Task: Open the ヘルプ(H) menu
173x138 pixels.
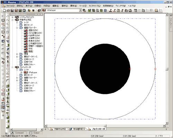Action: (132, 6)
